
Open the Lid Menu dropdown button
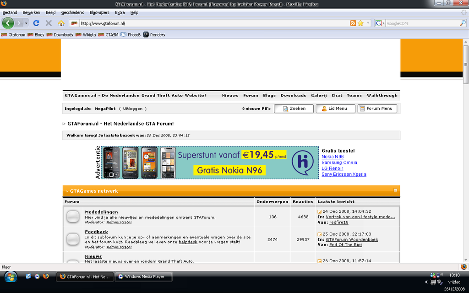click(335, 109)
